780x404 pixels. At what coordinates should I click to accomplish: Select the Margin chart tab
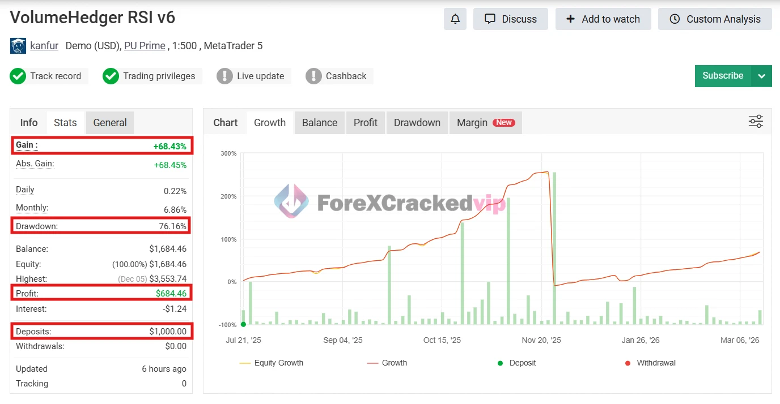485,123
